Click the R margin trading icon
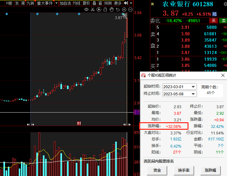 click(x=152, y=4)
